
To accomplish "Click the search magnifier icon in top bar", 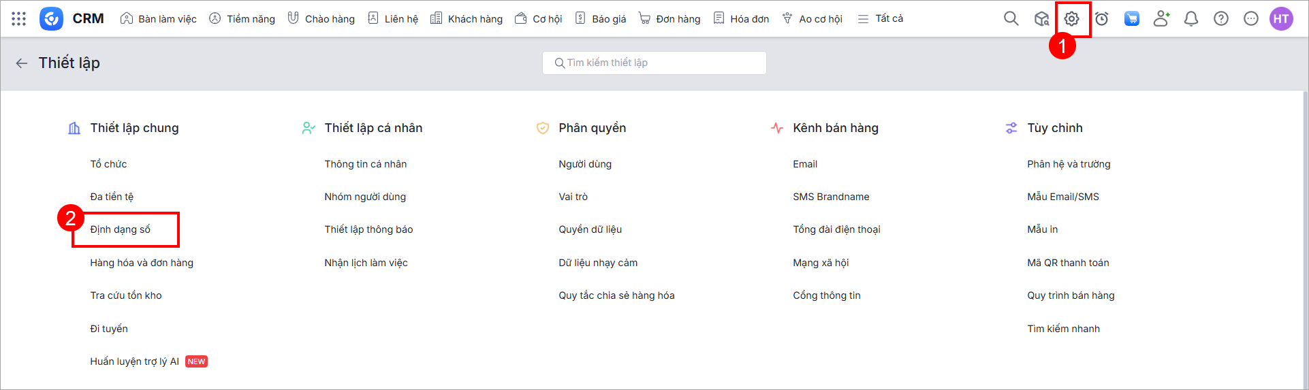I will [1011, 19].
